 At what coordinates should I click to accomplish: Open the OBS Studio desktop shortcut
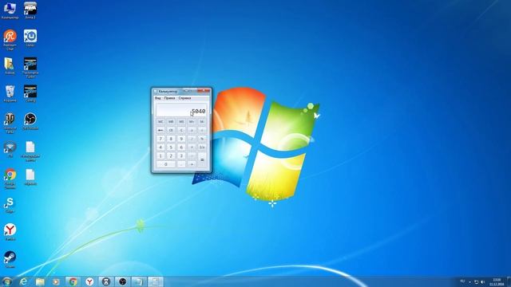(30, 121)
